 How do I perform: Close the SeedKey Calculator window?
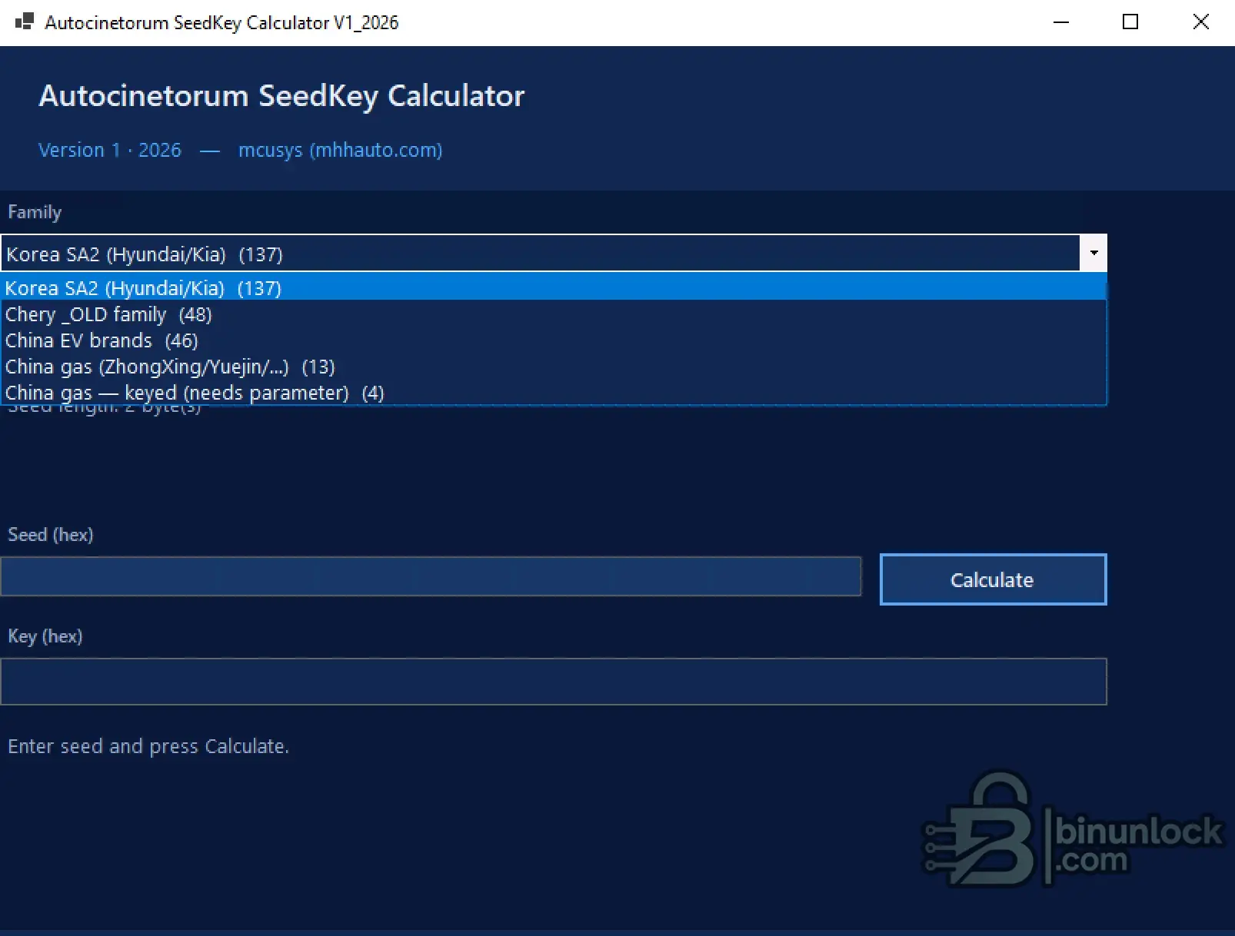tap(1200, 22)
